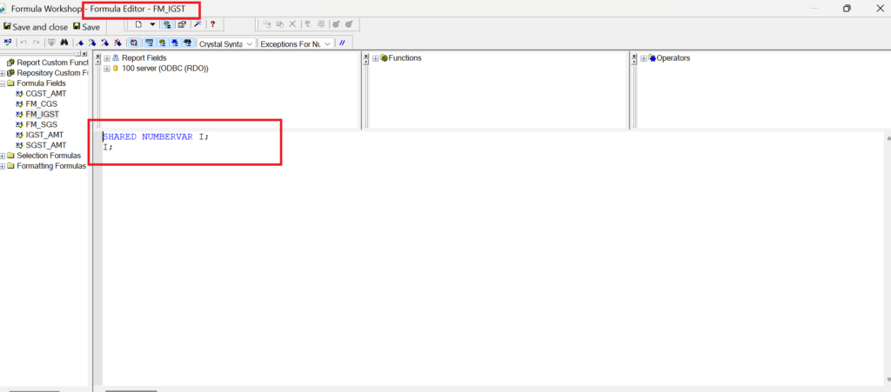Click the binoculars Find icon
Screen dimensions: 891x392
(x=64, y=43)
